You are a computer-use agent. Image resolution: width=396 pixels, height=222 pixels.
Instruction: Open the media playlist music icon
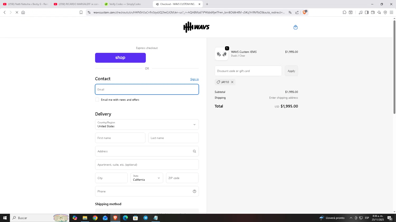pyautogui.click(x=360, y=12)
